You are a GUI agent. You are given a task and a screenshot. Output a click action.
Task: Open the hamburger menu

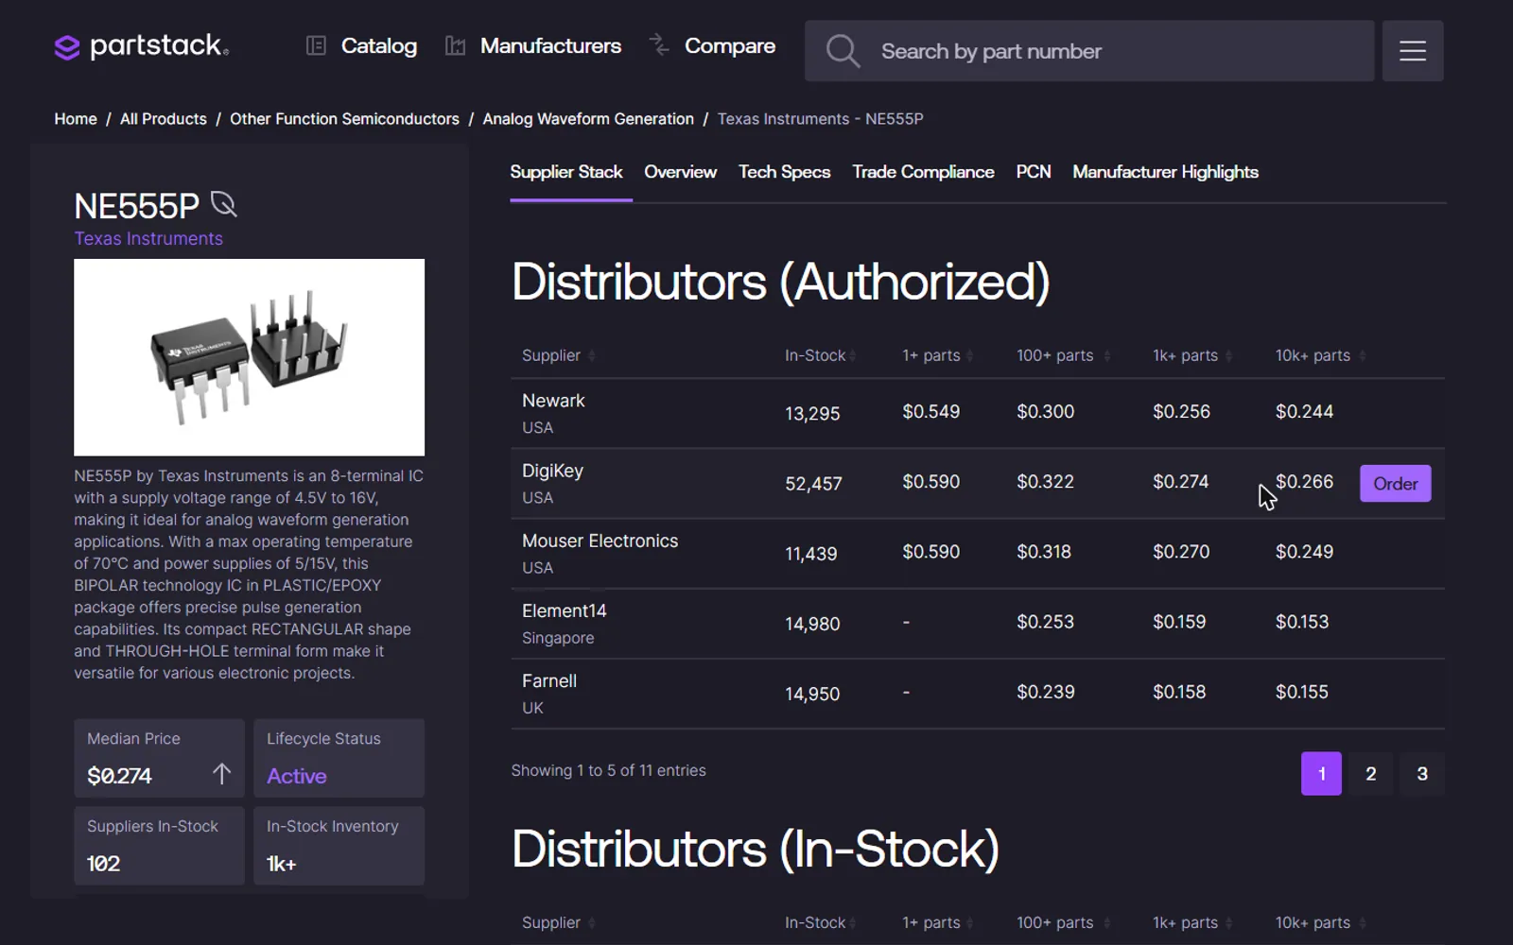coord(1413,51)
